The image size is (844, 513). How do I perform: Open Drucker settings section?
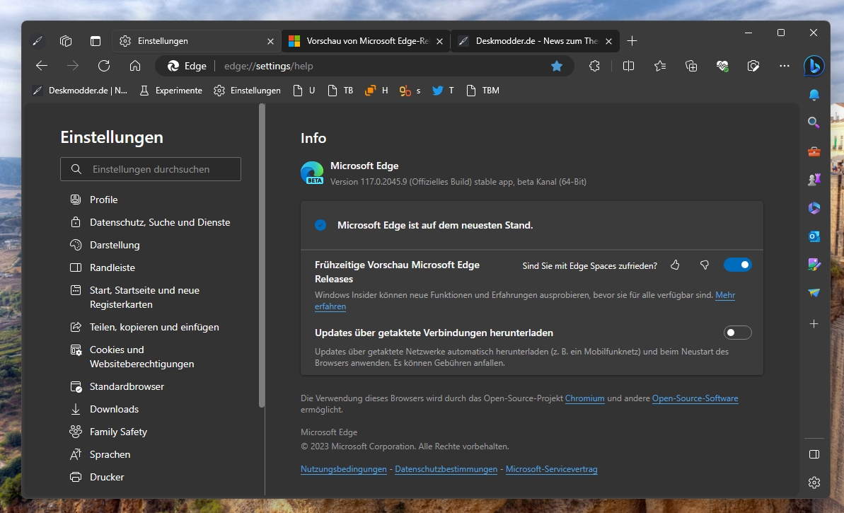97,477
